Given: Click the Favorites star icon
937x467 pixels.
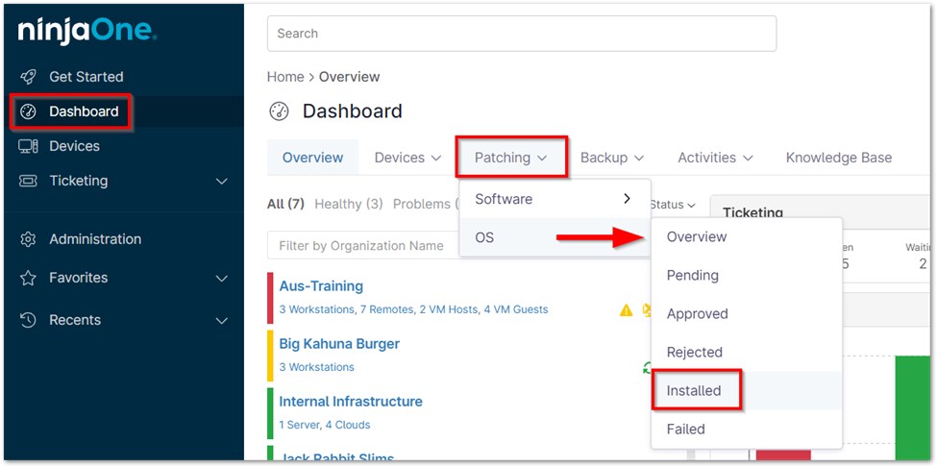Looking at the screenshot, I should pyautogui.click(x=29, y=278).
